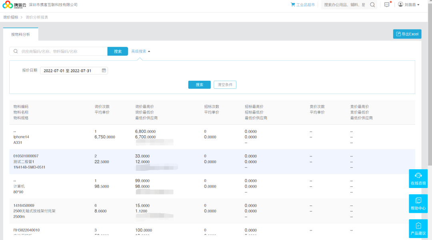Export report using 导出Excel button
This screenshot has width=432, height=240.
(407, 34)
